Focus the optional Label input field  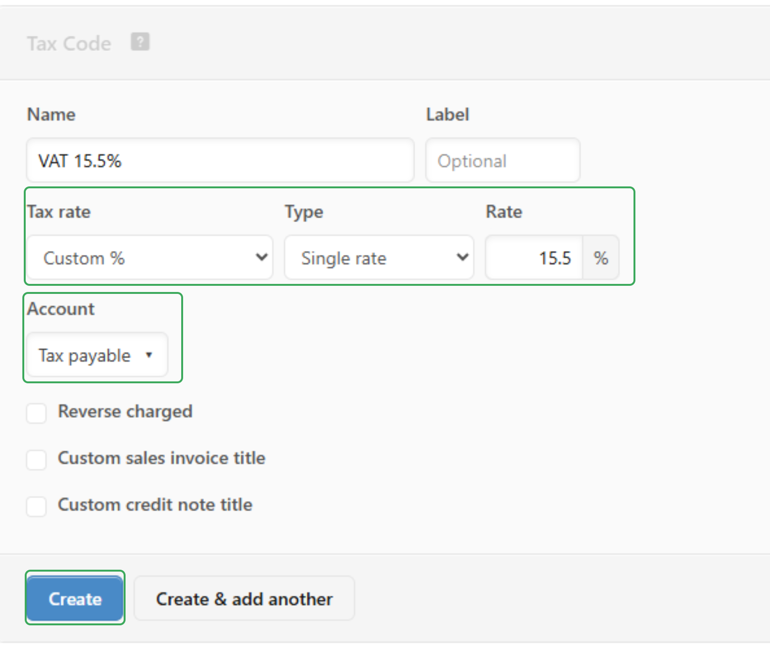[502, 161]
